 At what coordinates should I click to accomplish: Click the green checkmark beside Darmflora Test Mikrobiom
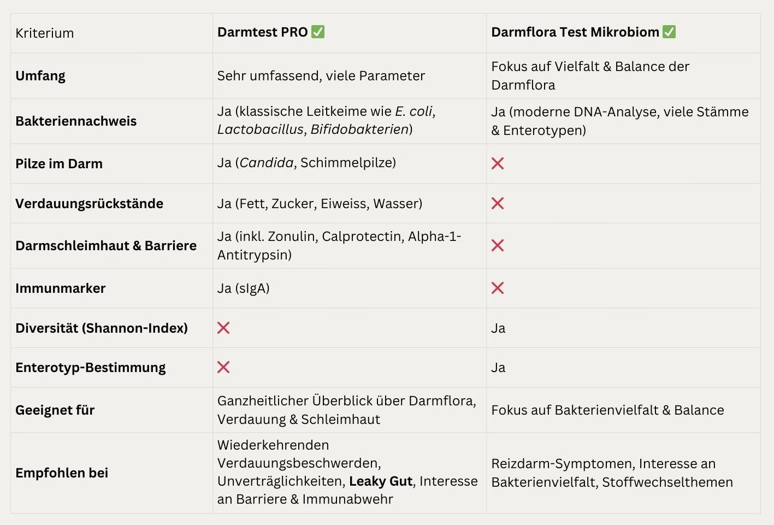pyautogui.click(x=669, y=32)
